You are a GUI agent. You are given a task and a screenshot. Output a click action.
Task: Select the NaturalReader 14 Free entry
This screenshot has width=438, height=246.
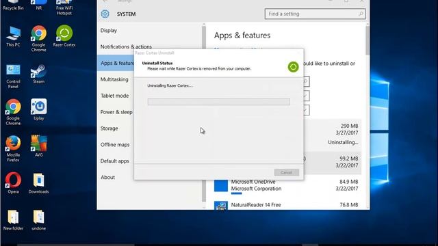(x=287, y=205)
